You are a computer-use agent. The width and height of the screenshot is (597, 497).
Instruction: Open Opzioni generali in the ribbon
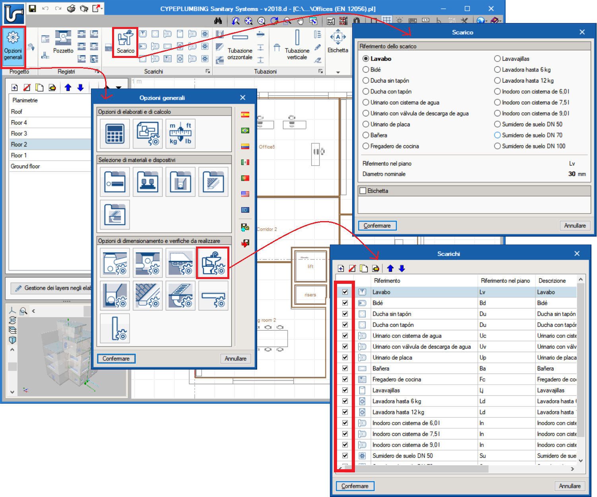point(13,47)
